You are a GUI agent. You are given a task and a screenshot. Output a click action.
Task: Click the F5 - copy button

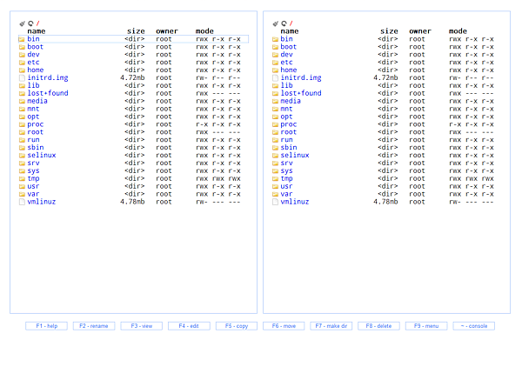click(x=236, y=326)
